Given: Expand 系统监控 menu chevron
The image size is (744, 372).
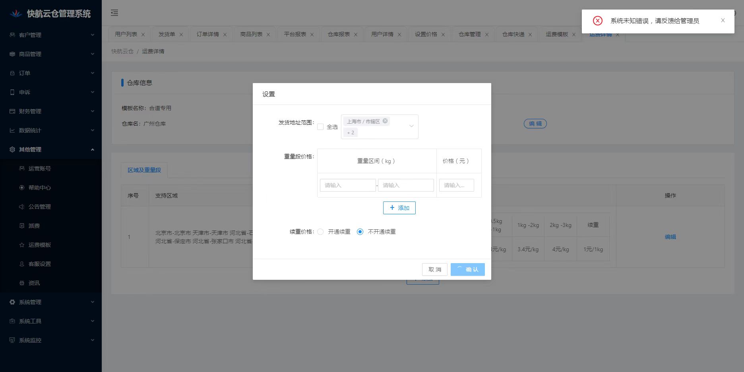Looking at the screenshot, I should (93, 340).
